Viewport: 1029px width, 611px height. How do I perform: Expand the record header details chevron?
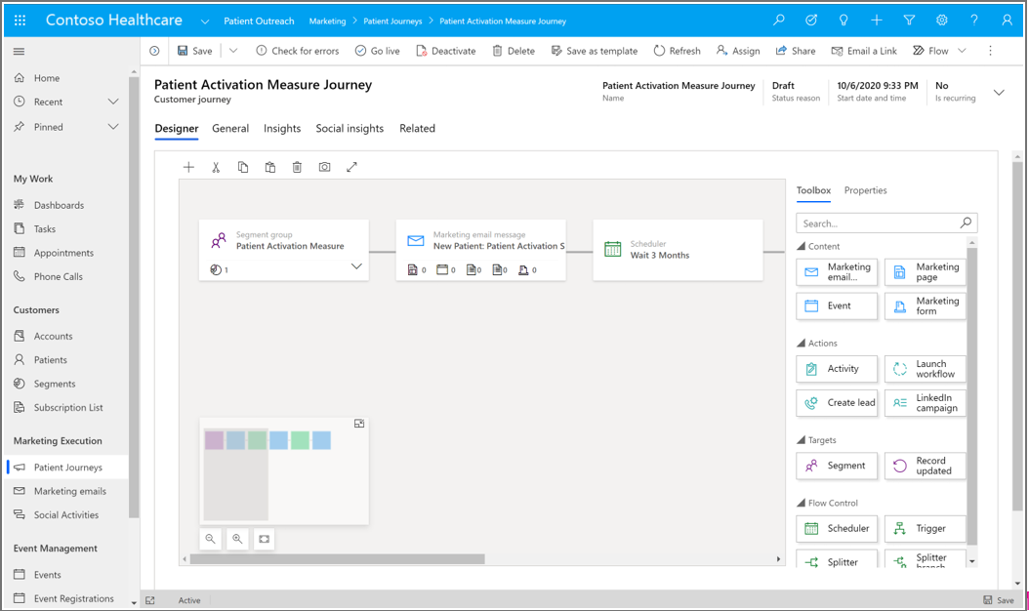[x=999, y=93]
